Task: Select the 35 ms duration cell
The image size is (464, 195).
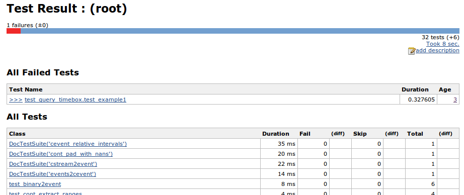Action: pos(279,144)
